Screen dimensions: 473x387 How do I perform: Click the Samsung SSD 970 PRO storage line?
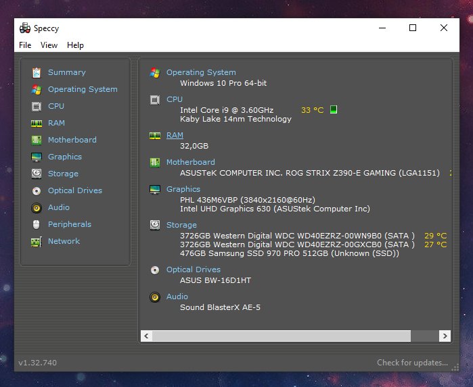click(x=290, y=253)
